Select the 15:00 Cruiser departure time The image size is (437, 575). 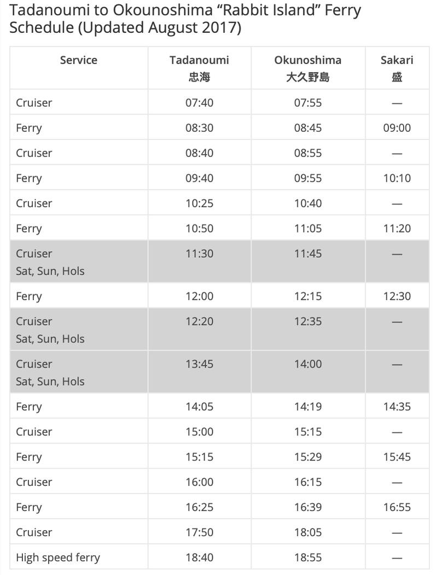click(x=200, y=432)
